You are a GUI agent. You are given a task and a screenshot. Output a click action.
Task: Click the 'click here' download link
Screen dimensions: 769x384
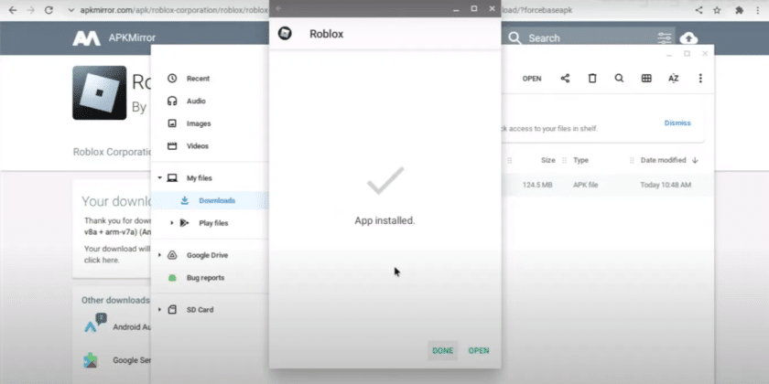click(102, 260)
